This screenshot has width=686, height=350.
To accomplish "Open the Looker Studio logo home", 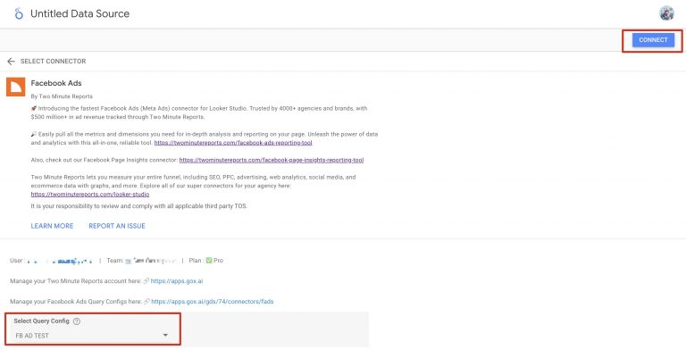I will 19,13.
